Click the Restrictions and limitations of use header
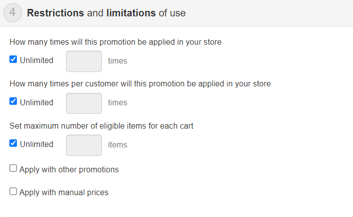 click(x=106, y=13)
